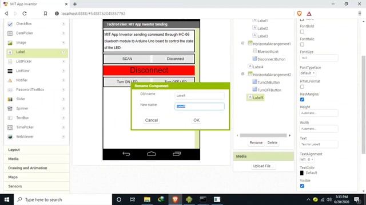Expand the Maps palette section
The image size is (366, 205).
click(37, 177)
